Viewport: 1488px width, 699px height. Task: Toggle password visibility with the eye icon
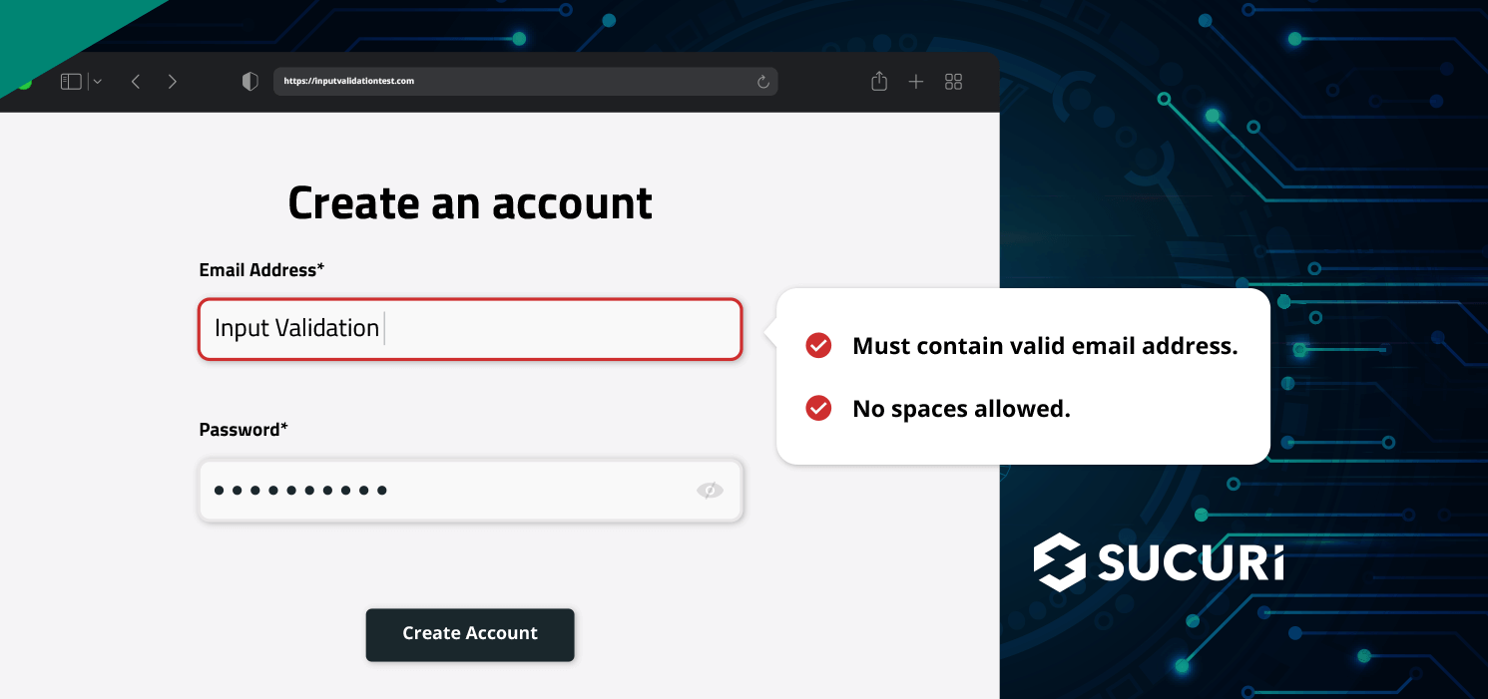[x=711, y=490]
